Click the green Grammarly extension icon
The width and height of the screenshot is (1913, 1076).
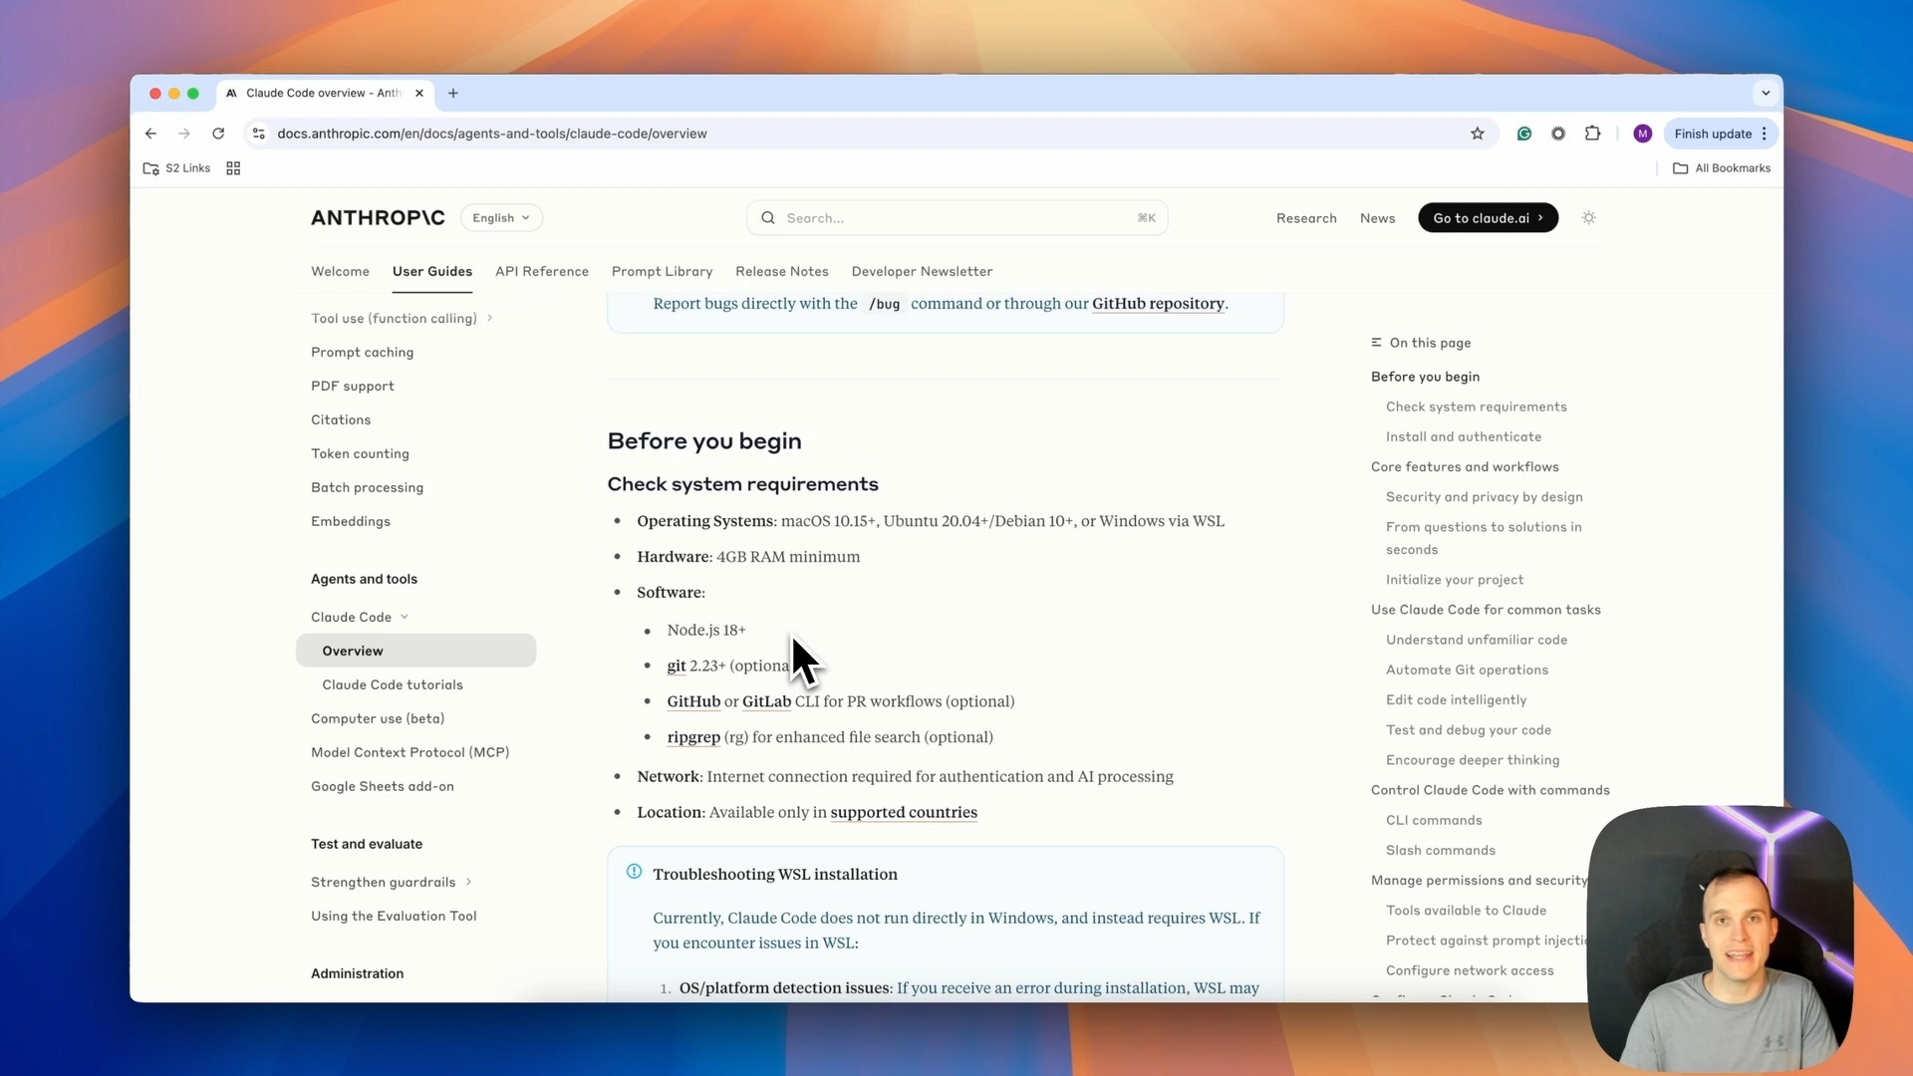tap(1523, 134)
